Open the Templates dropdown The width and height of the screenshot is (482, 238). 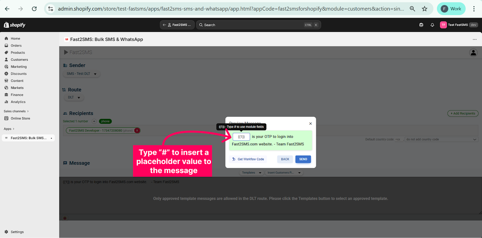coord(252,173)
